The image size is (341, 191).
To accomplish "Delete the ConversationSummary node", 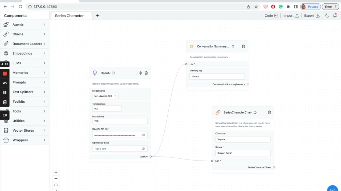I will [x=243, y=46].
